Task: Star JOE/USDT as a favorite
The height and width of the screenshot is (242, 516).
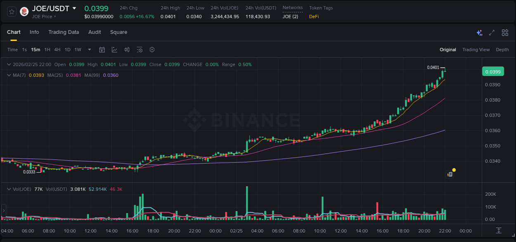Action: click(x=11, y=12)
